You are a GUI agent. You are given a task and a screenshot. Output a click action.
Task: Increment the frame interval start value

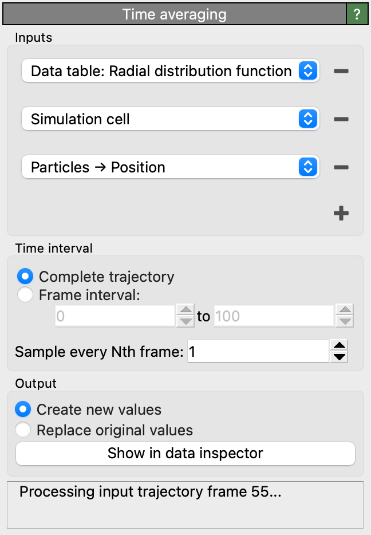point(185,310)
